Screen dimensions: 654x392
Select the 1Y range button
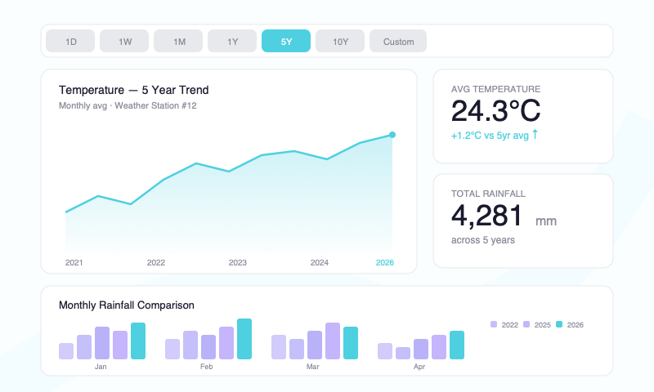pyautogui.click(x=232, y=41)
